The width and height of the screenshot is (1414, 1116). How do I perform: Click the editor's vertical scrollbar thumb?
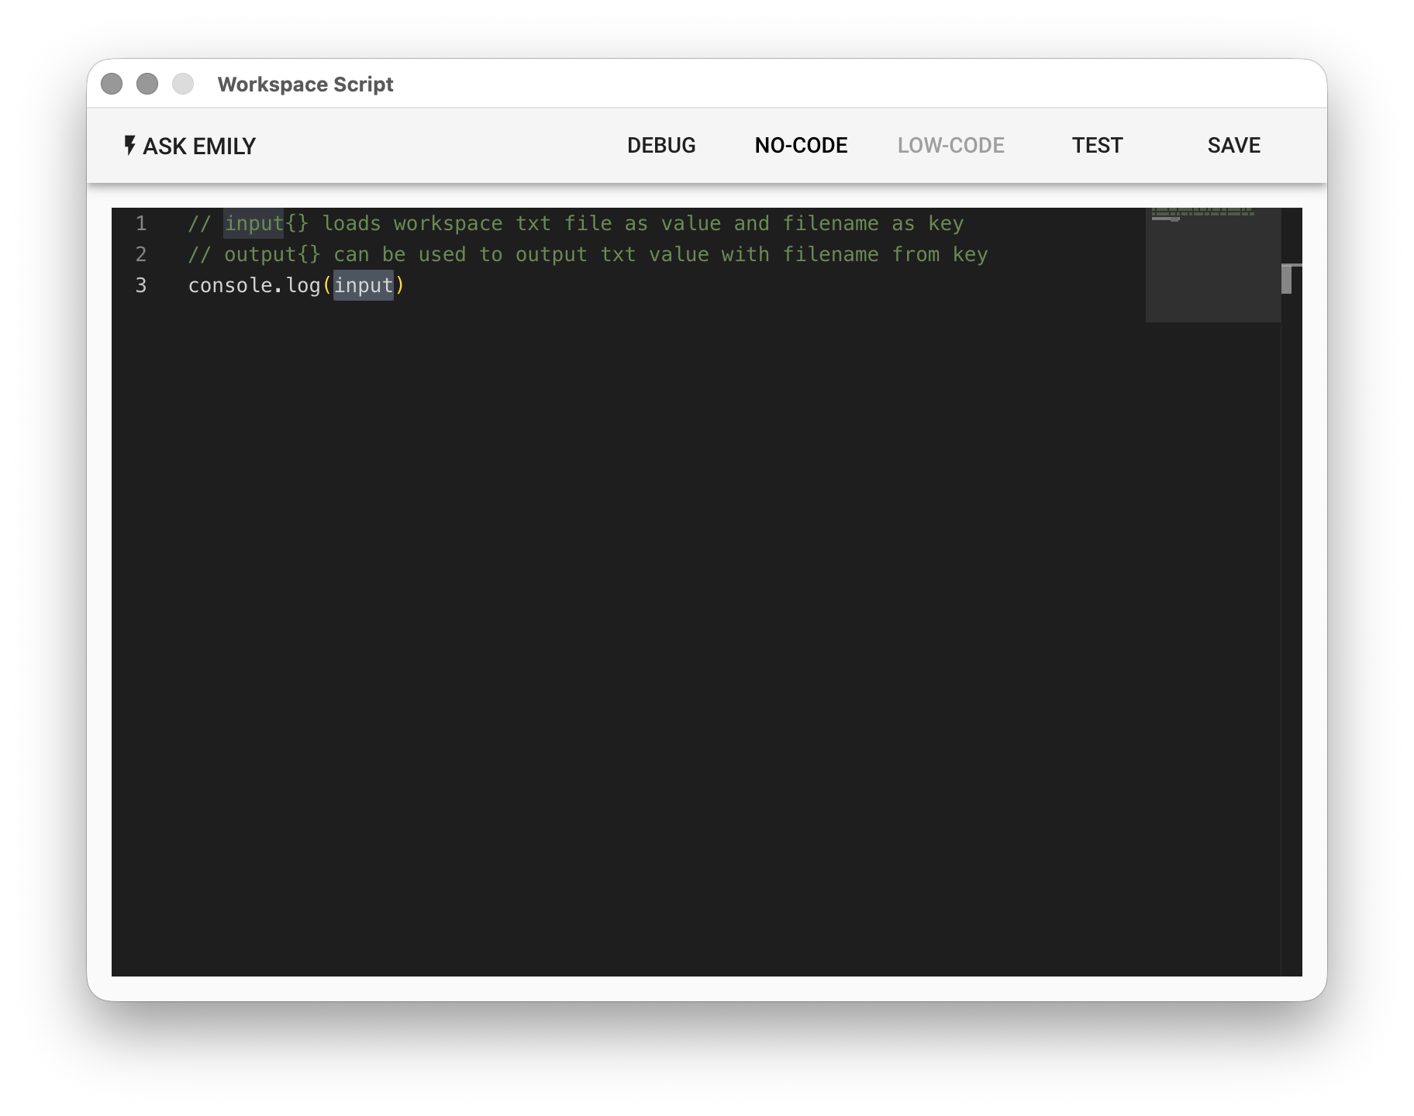(1287, 279)
